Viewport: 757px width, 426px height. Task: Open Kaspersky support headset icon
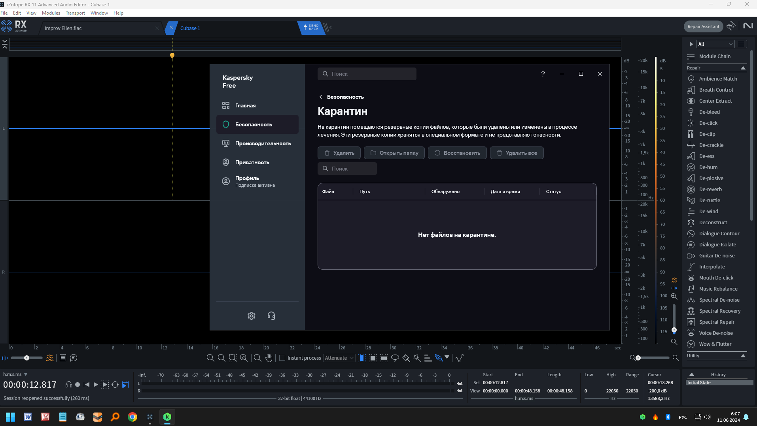click(x=271, y=316)
